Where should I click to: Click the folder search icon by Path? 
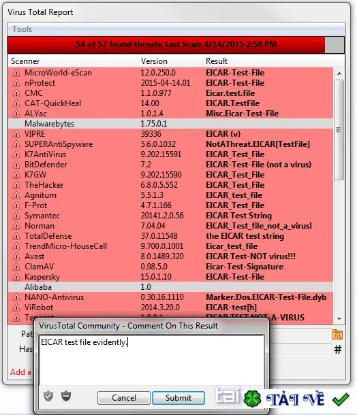point(337,335)
